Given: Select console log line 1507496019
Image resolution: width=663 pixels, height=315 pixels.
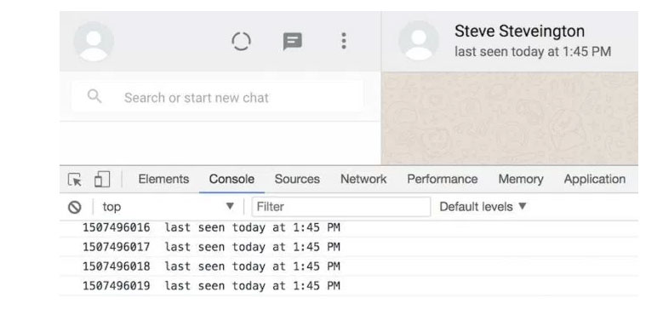Looking at the screenshot, I should tap(349, 286).
